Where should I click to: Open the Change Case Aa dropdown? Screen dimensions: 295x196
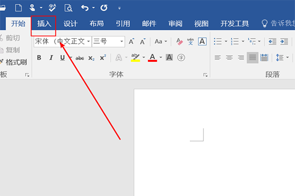[x=161, y=42]
